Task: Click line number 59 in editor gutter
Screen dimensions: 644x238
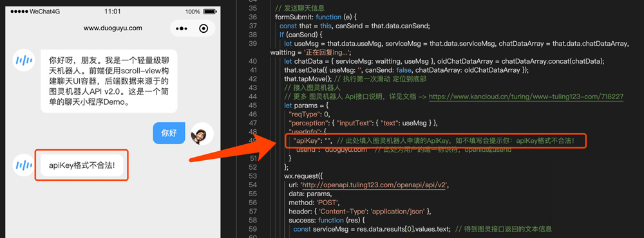Action: pyautogui.click(x=253, y=229)
